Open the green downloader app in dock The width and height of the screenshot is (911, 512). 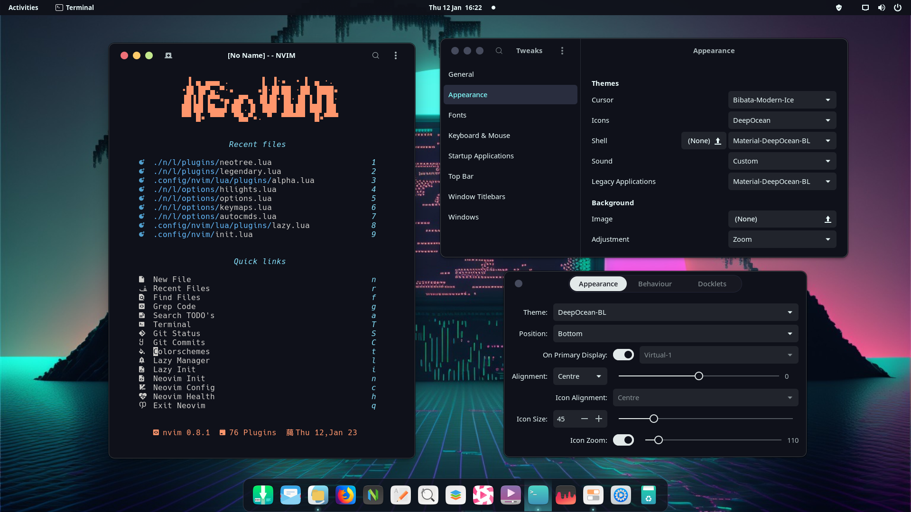tap(263, 495)
